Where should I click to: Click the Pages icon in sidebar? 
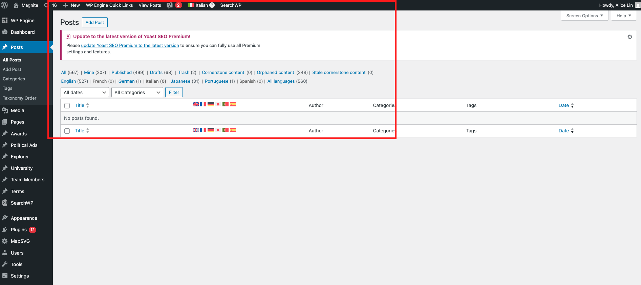[5, 122]
